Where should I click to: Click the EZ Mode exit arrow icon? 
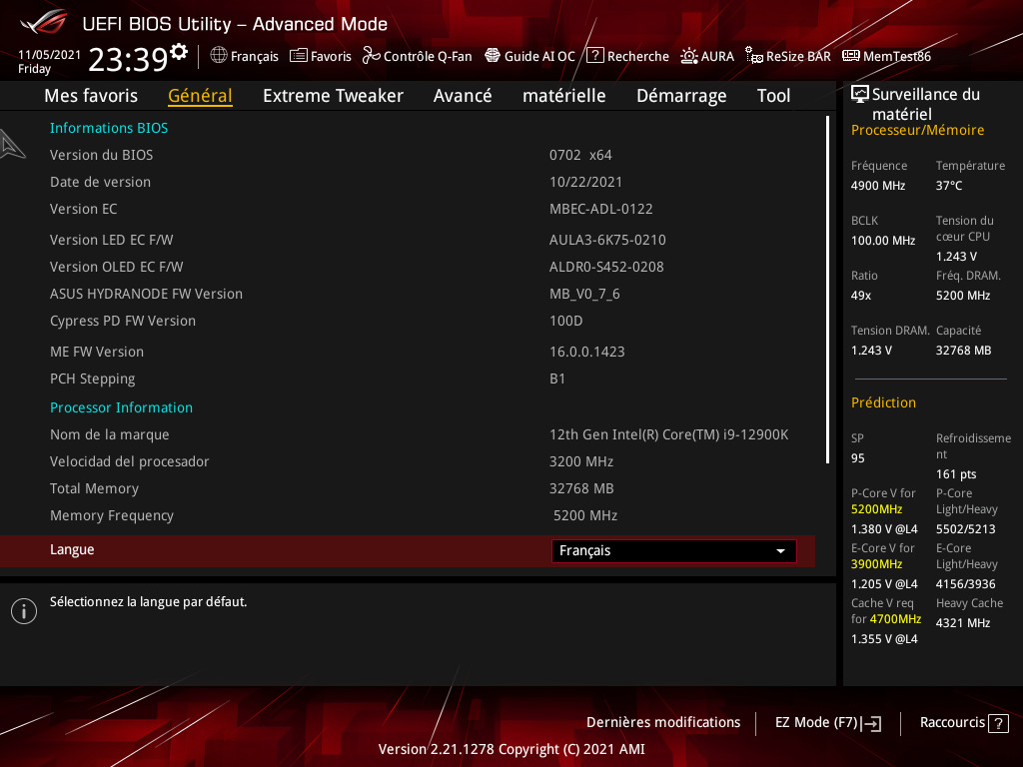pyautogui.click(x=871, y=723)
